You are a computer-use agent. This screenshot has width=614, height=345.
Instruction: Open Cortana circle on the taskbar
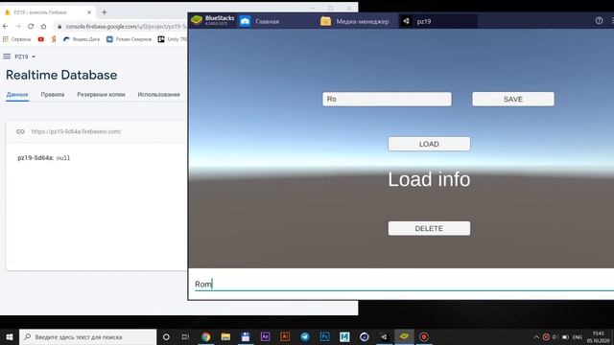click(x=166, y=336)
